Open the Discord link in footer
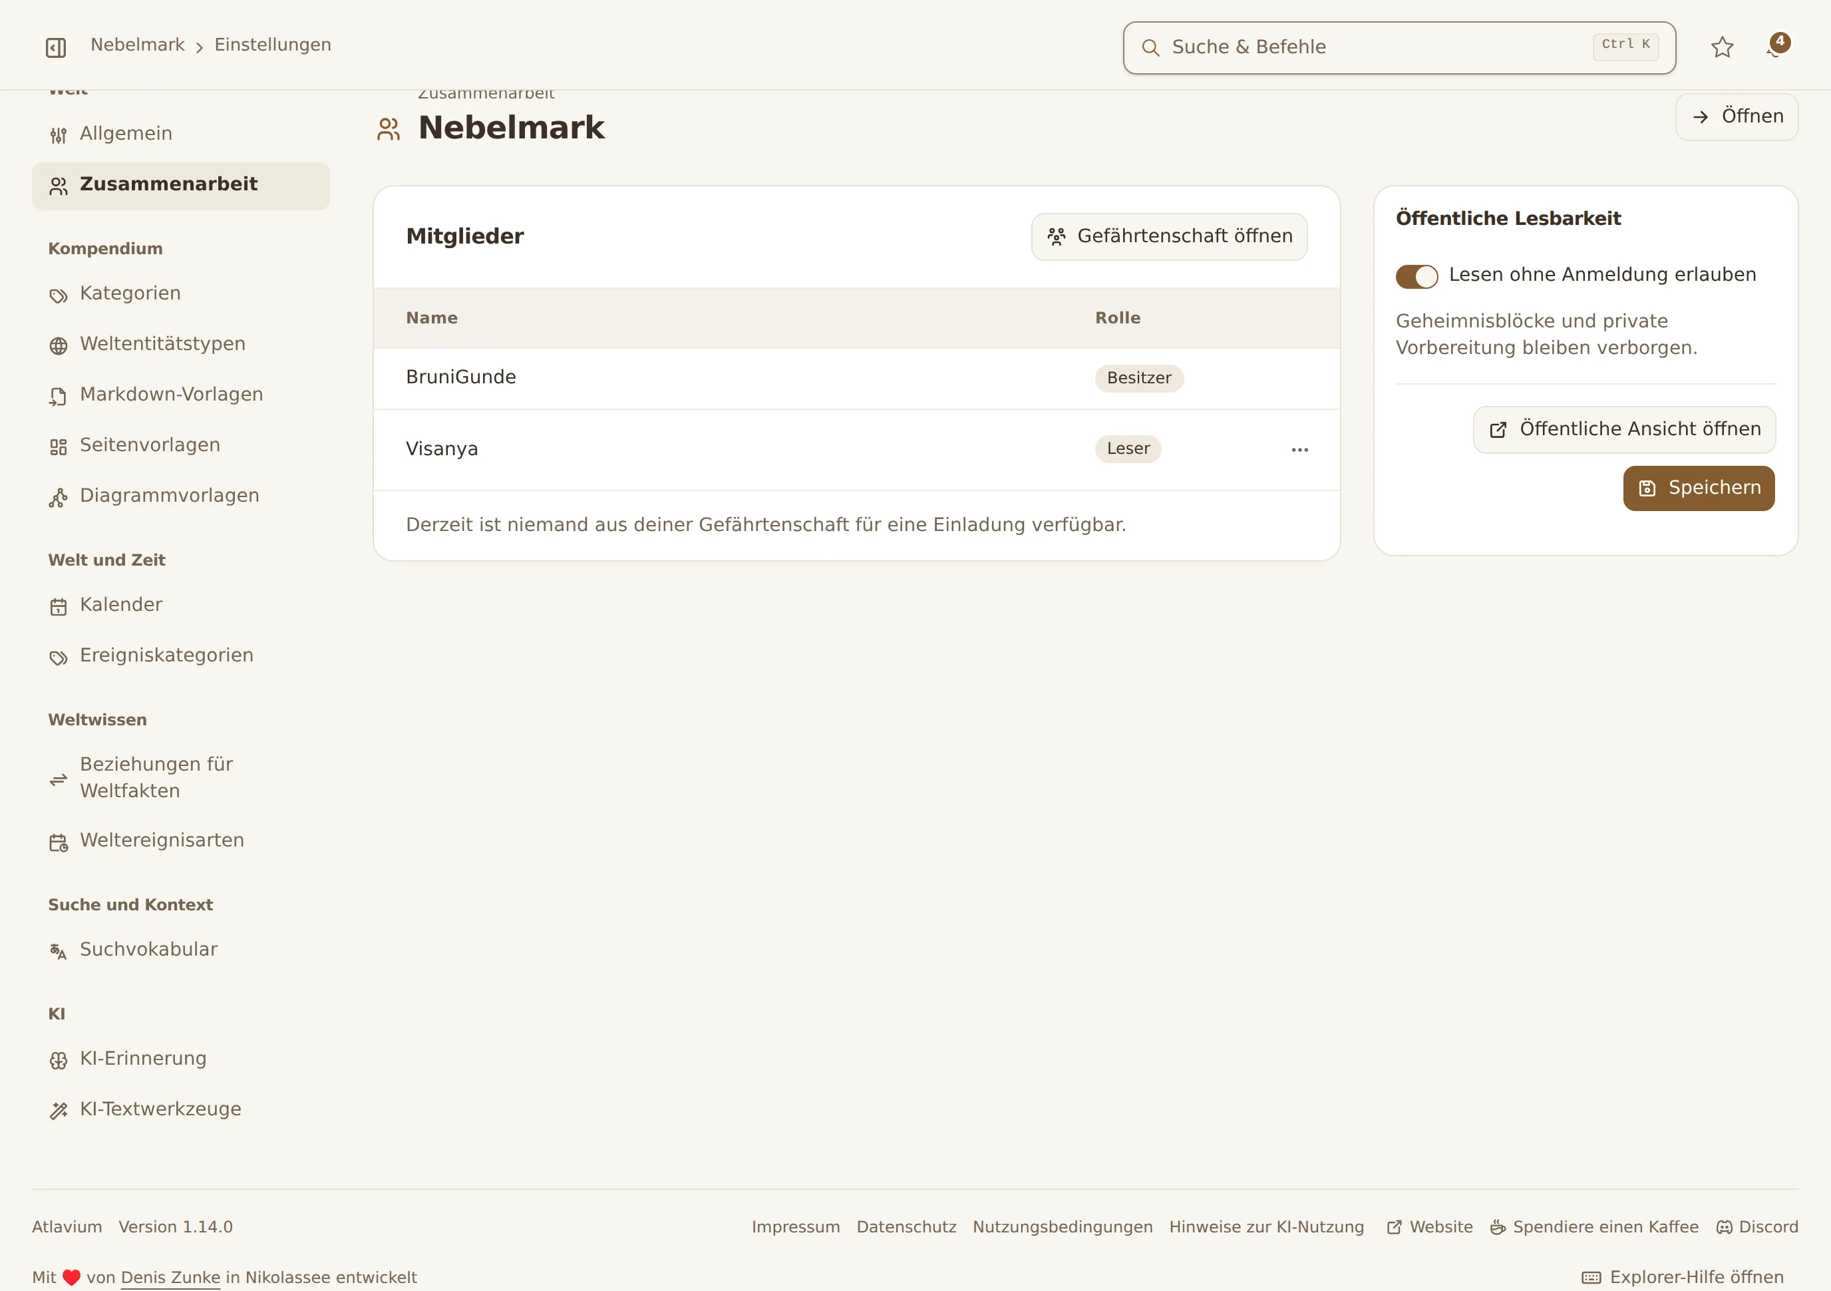The height and width of the screenshot is (1291, 1831). tap(1757, 1227)
